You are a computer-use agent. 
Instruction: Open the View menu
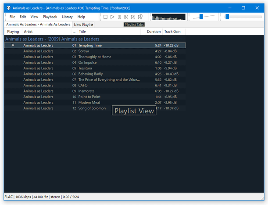[34, 17]
